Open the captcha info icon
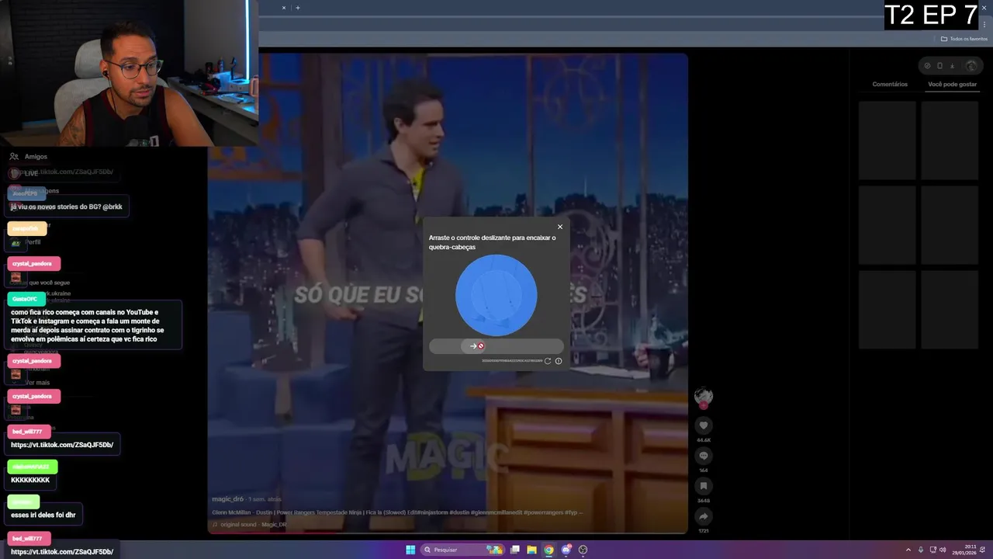This screenshot has width=993, height=559. click(x=559, y=361)
